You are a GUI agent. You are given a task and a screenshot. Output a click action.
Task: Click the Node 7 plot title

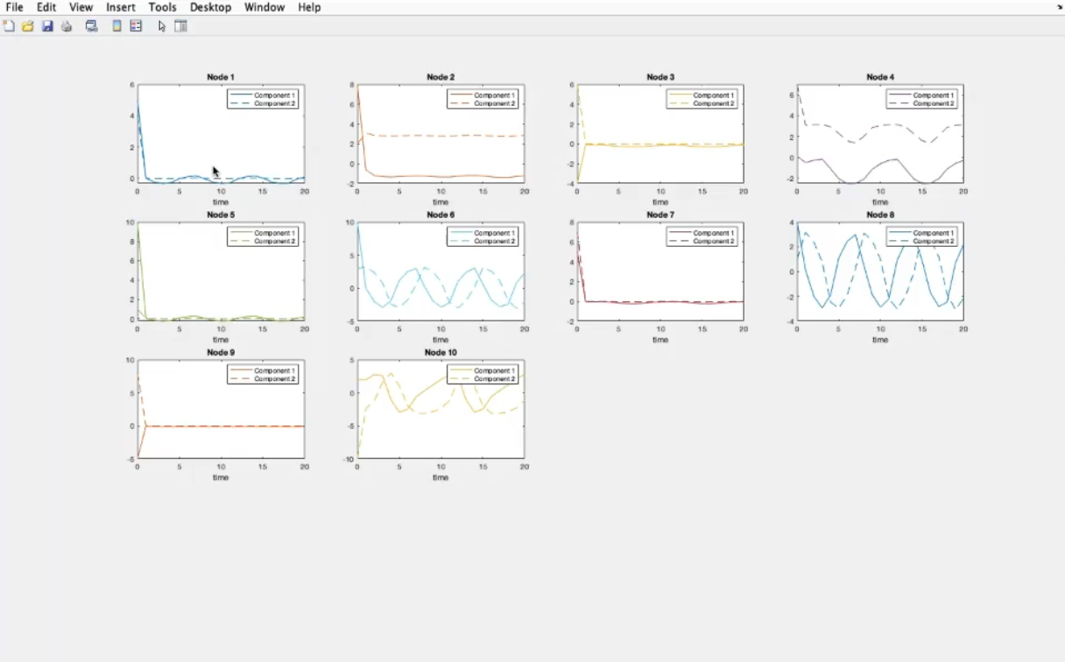[659, 215]
